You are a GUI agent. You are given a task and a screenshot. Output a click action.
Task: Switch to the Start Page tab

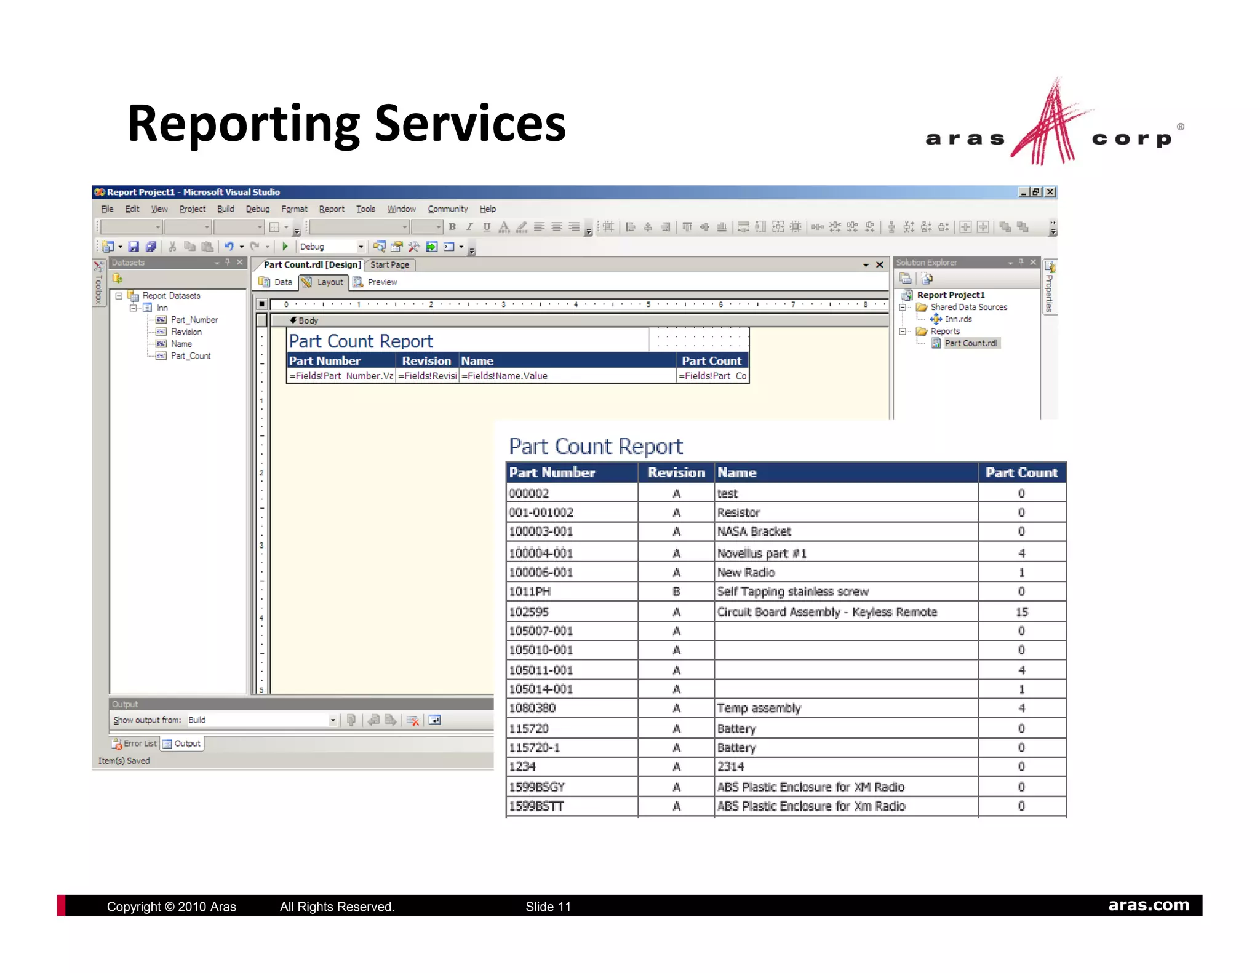[389, 265]
